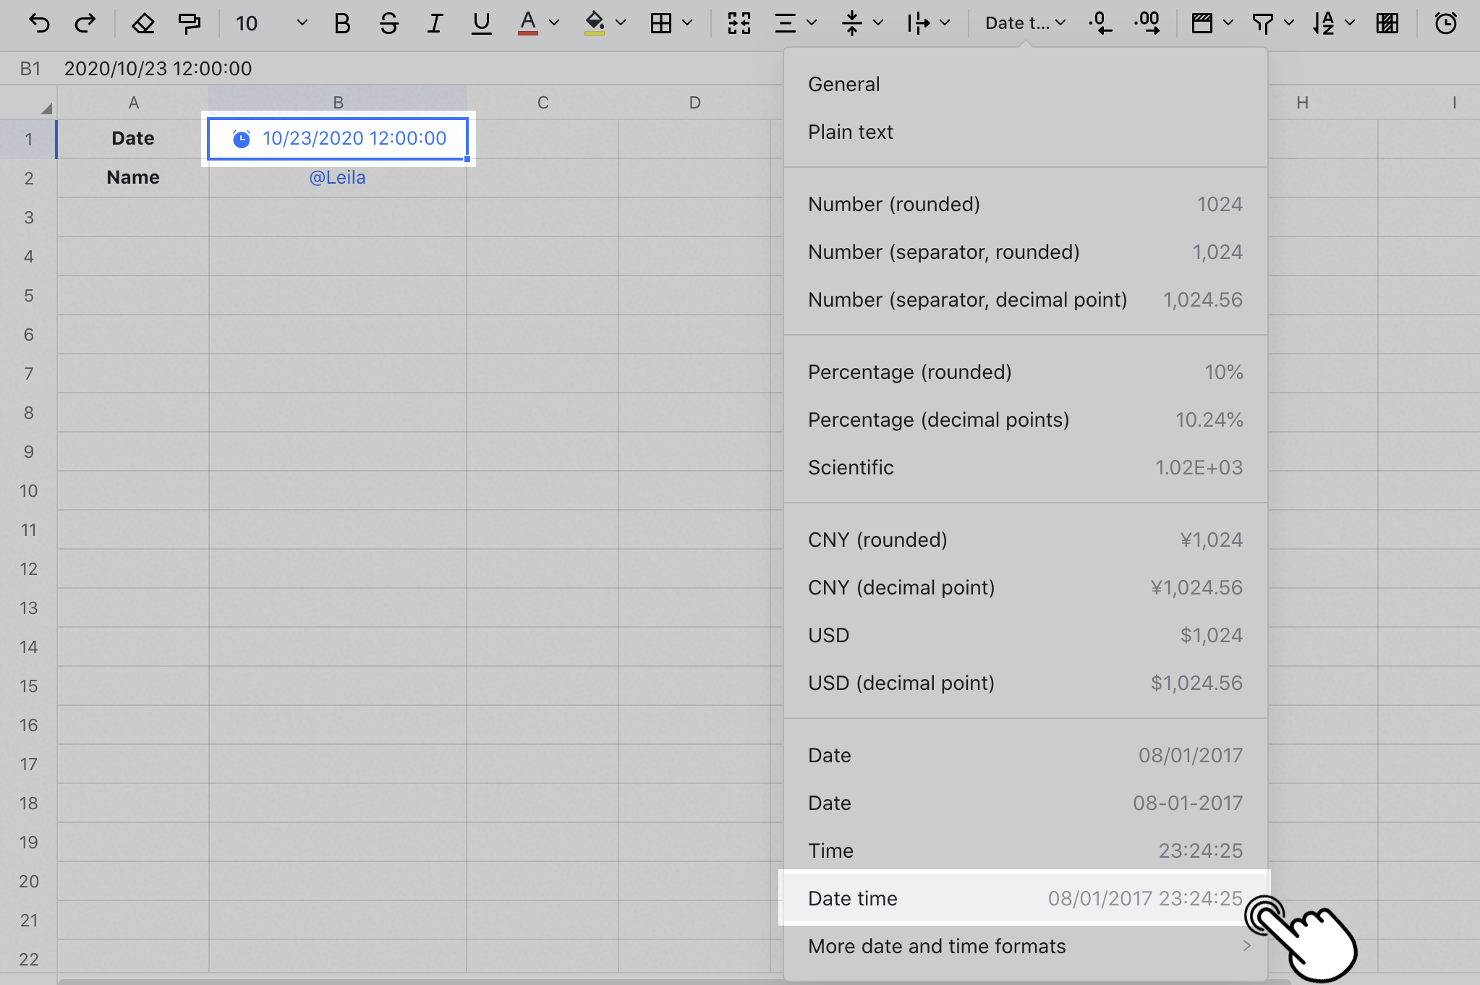1480x985 pixels.
Task: Select the paint format roller icon
Action: point(190,23)
